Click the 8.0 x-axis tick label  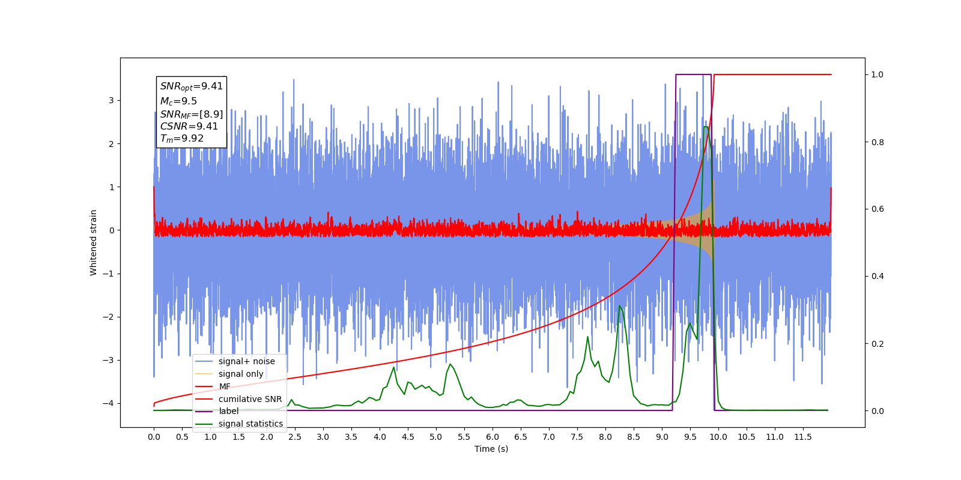click(x=605, y=437)
